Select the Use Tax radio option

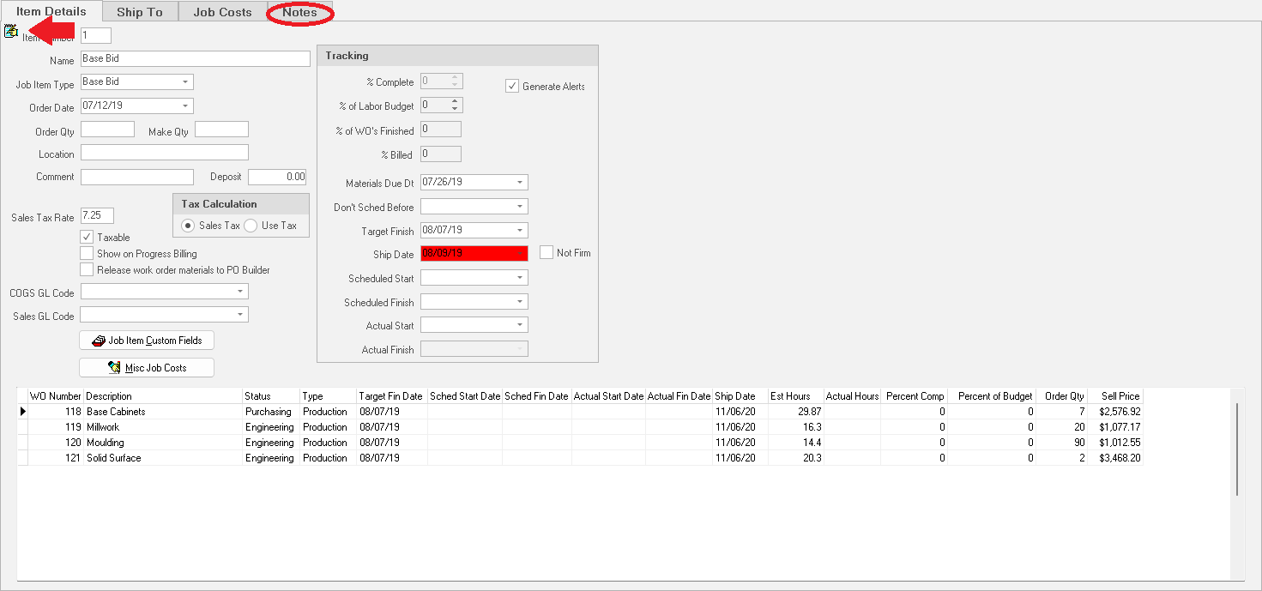click(251, 226)
